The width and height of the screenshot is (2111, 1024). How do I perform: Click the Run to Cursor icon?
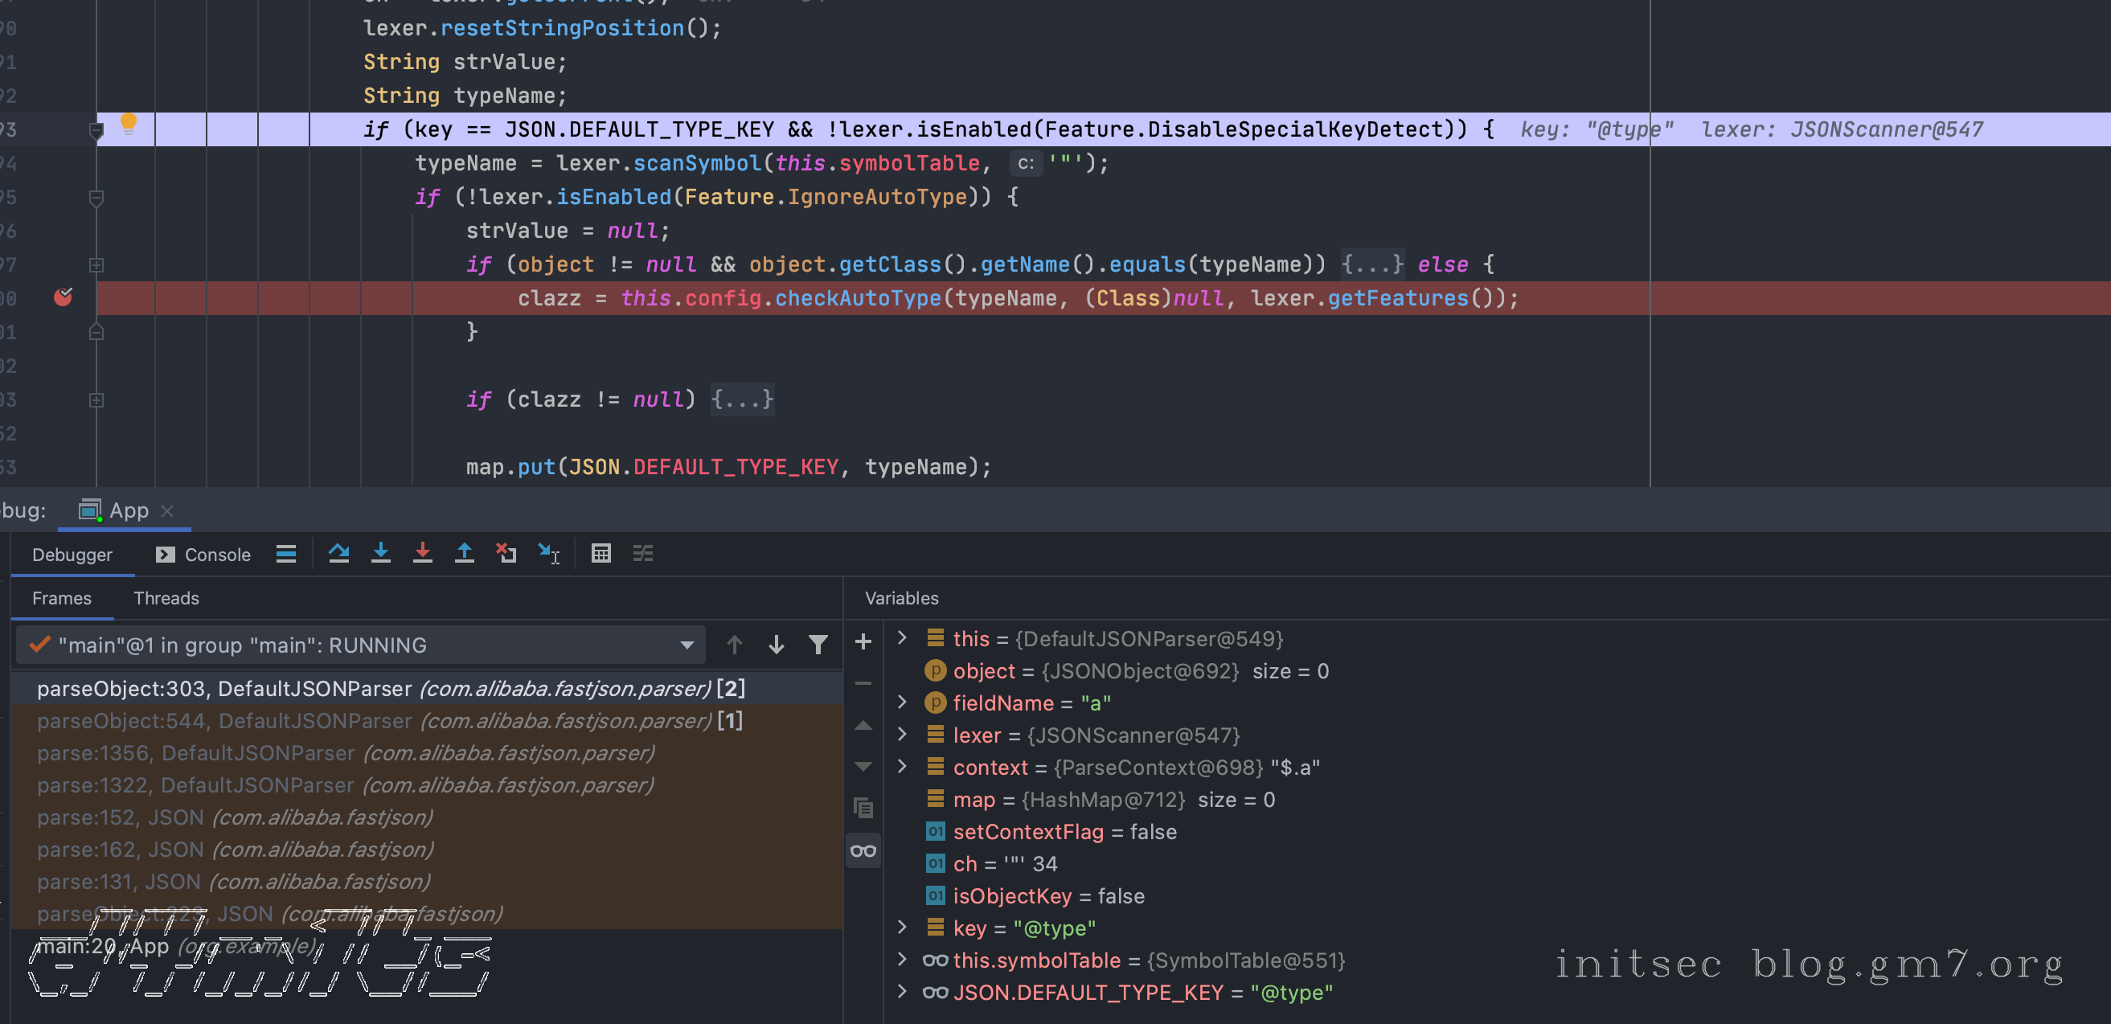pos(548,554)
